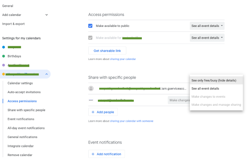251x159 pixels.
Task: Click Add notification button
Action: click(106, 154)
